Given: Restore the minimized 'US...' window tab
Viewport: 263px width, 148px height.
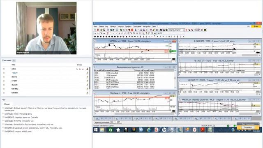Looking at the screenshot, I should (103, 119).
